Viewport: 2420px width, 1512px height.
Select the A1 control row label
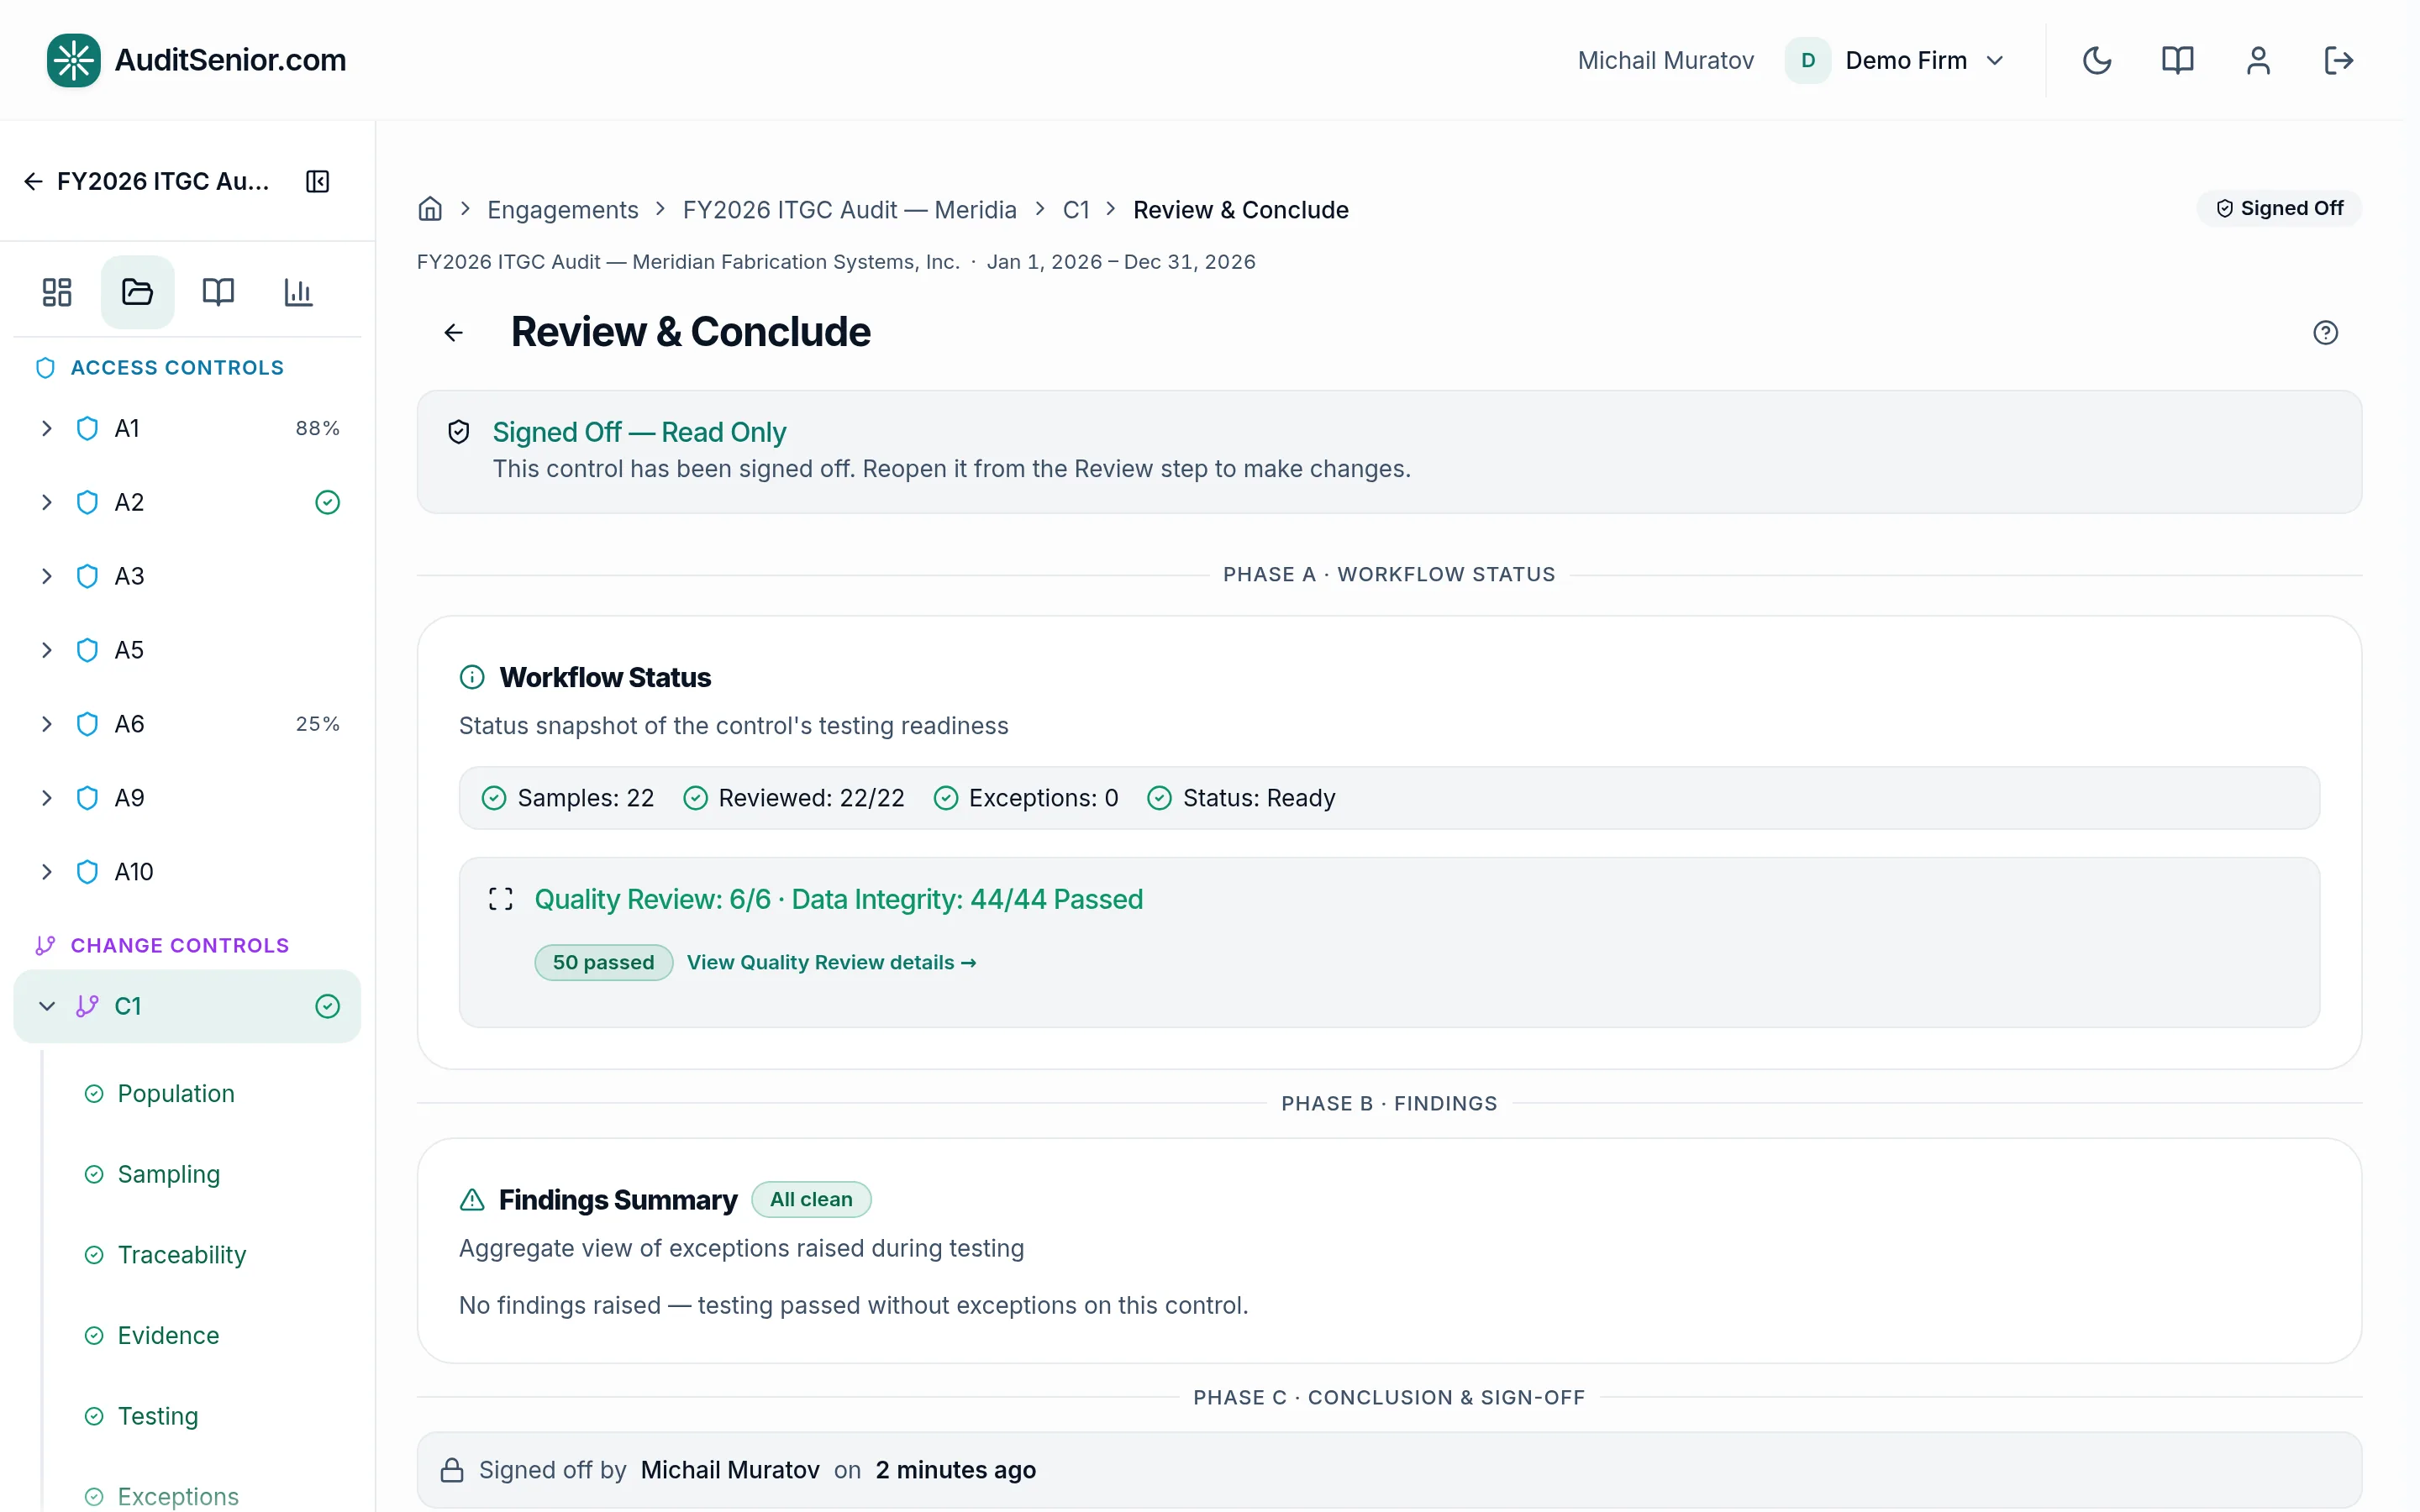coord(127,428)
